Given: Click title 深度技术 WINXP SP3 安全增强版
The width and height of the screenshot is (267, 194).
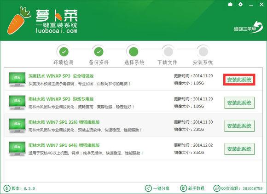Looking at the screenshot, I should [61, 76].
